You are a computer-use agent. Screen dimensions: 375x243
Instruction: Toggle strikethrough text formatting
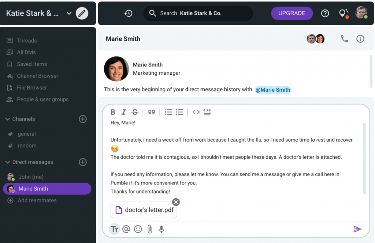135,112
